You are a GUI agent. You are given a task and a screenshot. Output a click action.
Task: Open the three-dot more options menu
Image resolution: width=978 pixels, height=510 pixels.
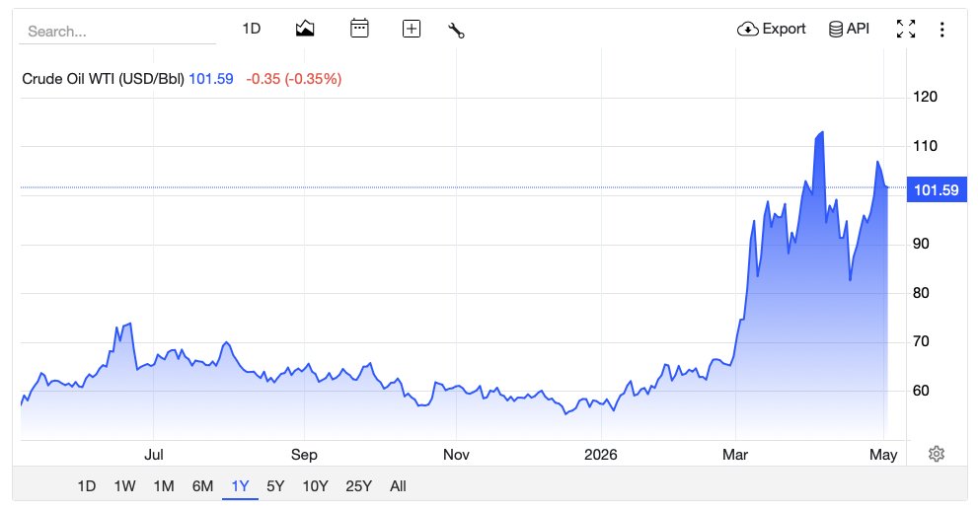tap(941, 30)
